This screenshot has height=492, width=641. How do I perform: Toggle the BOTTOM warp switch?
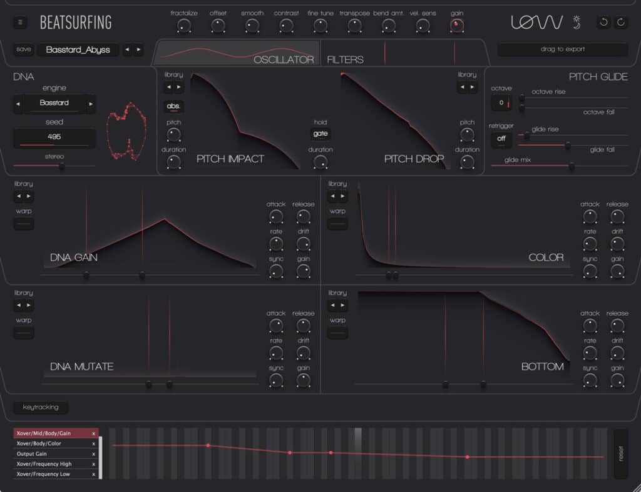click(x=337, y=333)
